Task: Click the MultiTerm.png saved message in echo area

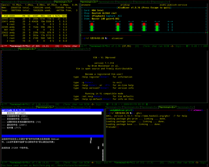Action: pyautogui.click(x=46, y=165)
